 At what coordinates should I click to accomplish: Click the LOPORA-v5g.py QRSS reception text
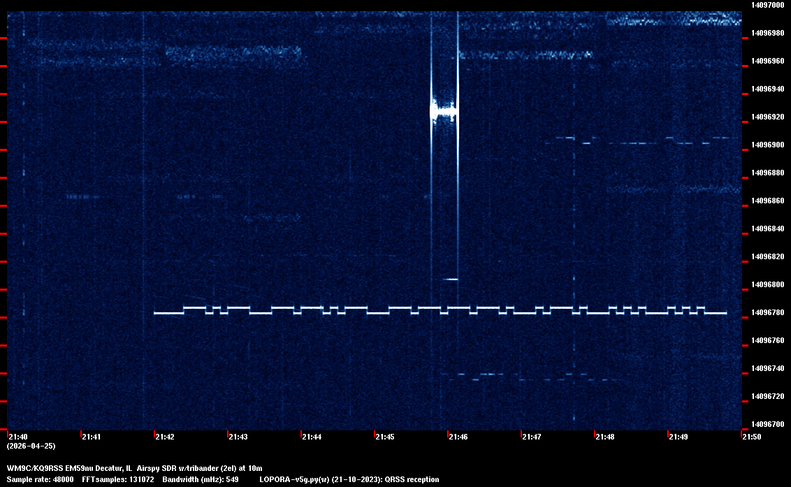click(x=349, y=479)
